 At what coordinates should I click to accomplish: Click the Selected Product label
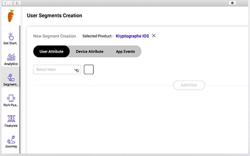click(98, 36)
